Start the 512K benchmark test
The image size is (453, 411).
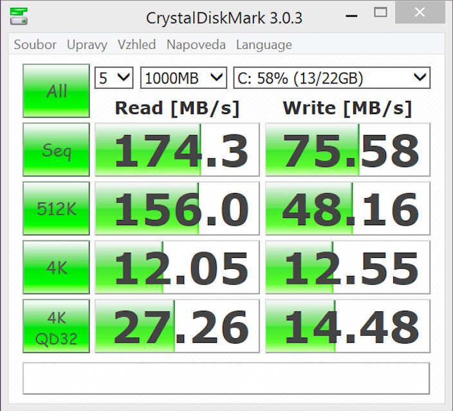(56, 208)
